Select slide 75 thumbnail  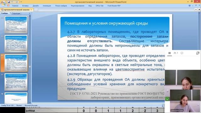(x=16, y=44)
